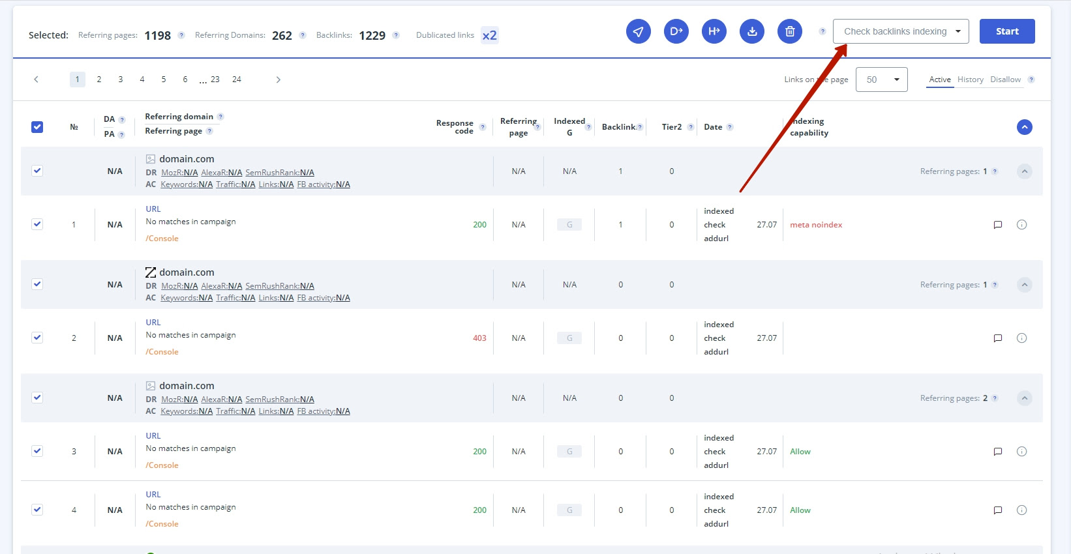Open comment icon for row 2
Image resolution: width=1071 pixels, height=554 pixels.
tap(997, 338)
